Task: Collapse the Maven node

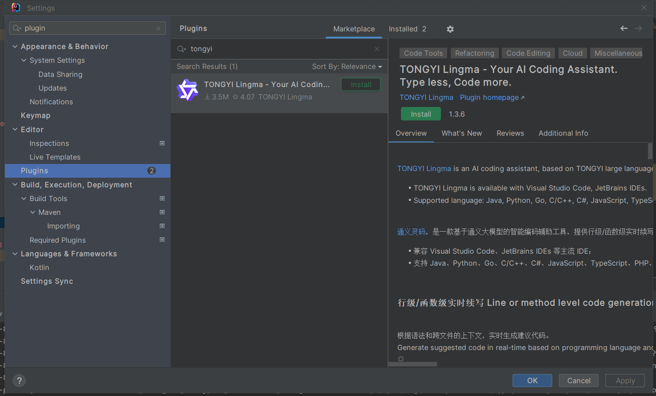Action: point(33,212)
